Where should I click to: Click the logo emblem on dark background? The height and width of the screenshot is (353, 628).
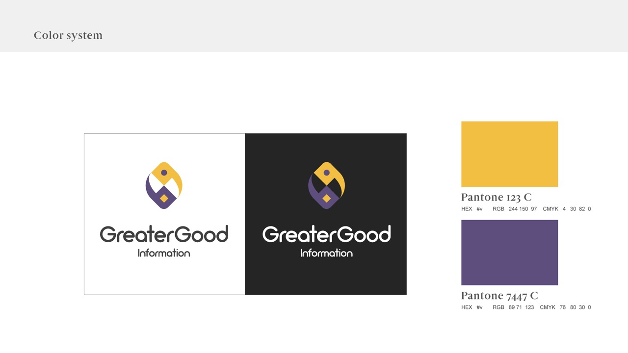pyautogui.click(x=326, y=185)
